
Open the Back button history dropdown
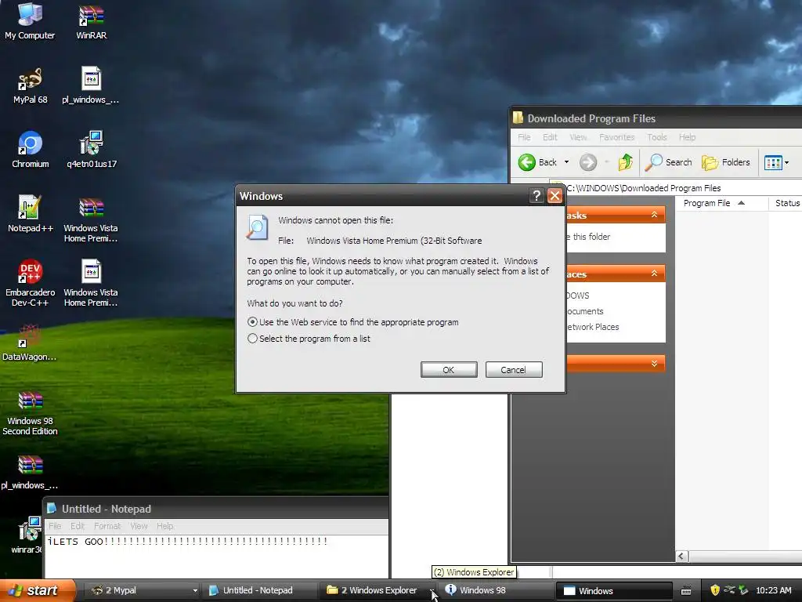tap(566, 162)
